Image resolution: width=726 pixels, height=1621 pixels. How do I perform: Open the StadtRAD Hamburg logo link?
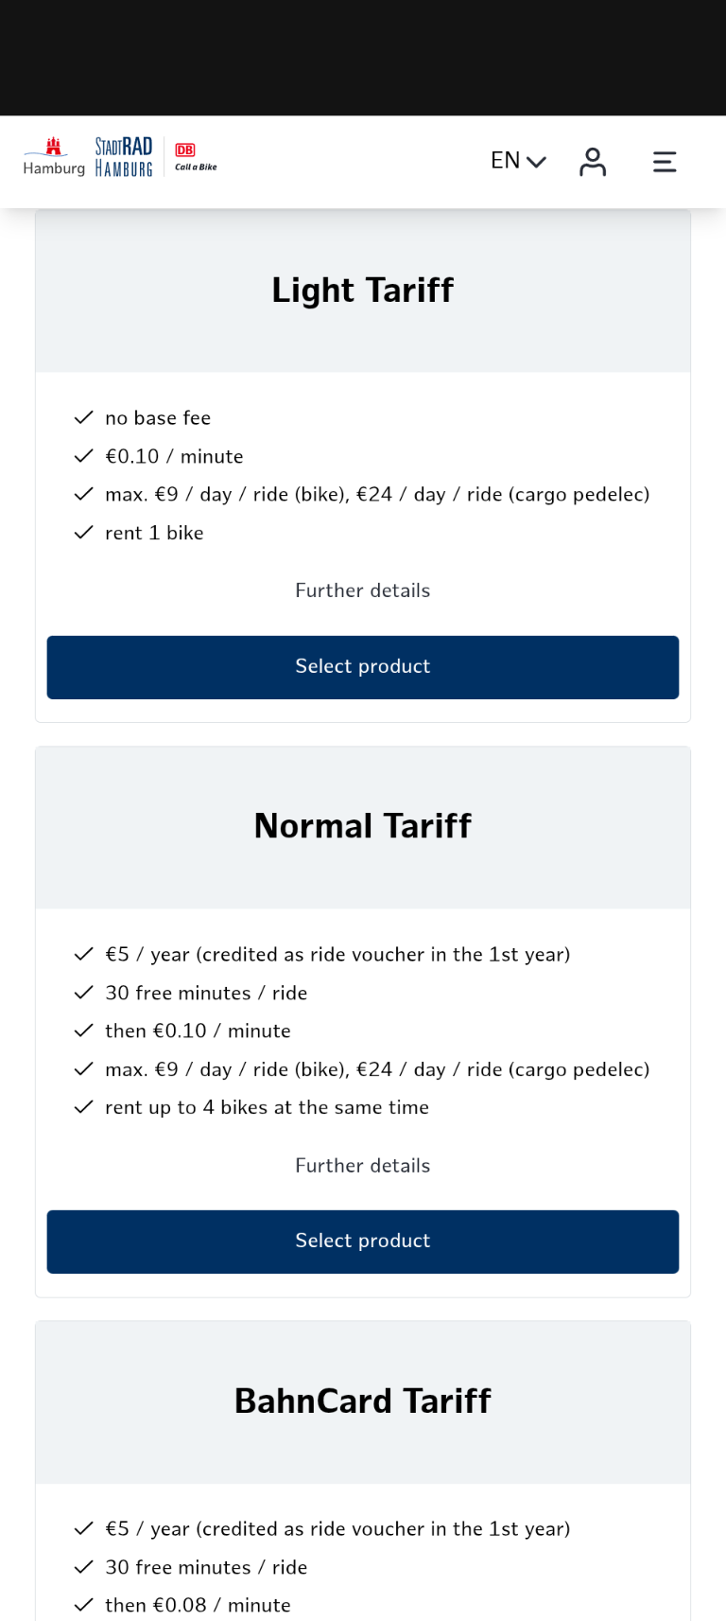[x=124, y=157]
